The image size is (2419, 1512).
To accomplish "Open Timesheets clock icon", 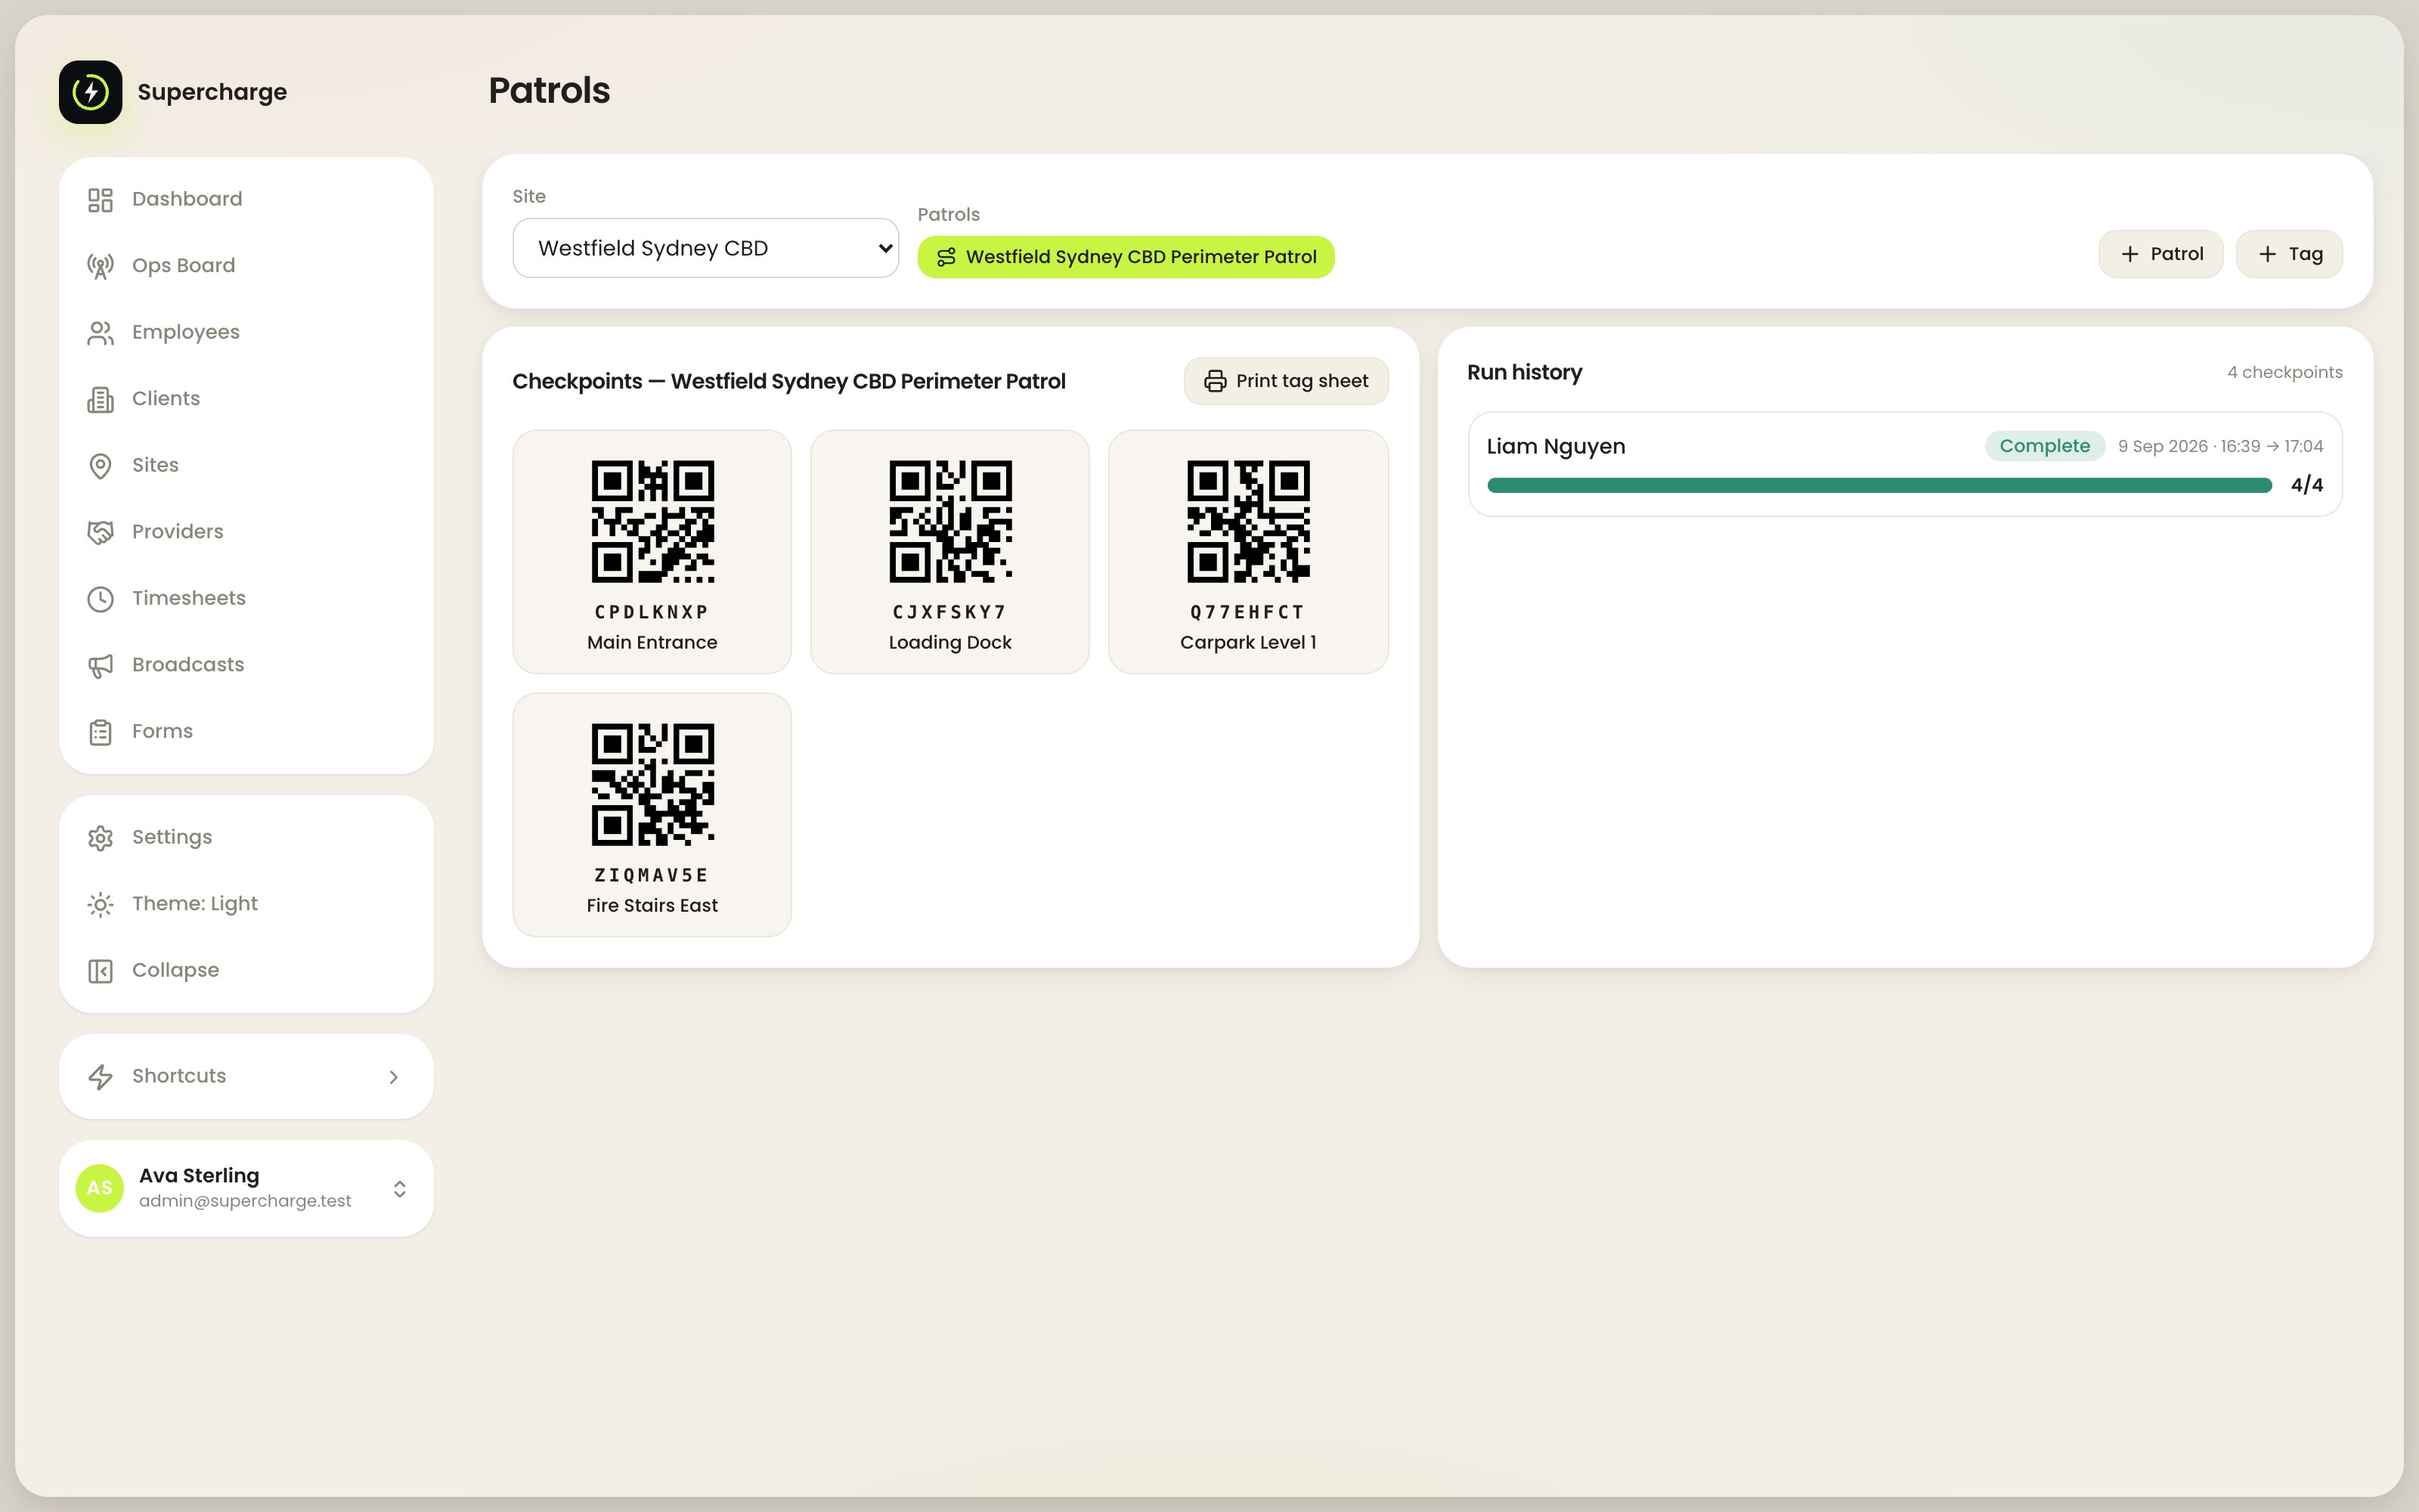I will [x=100, y=599].
